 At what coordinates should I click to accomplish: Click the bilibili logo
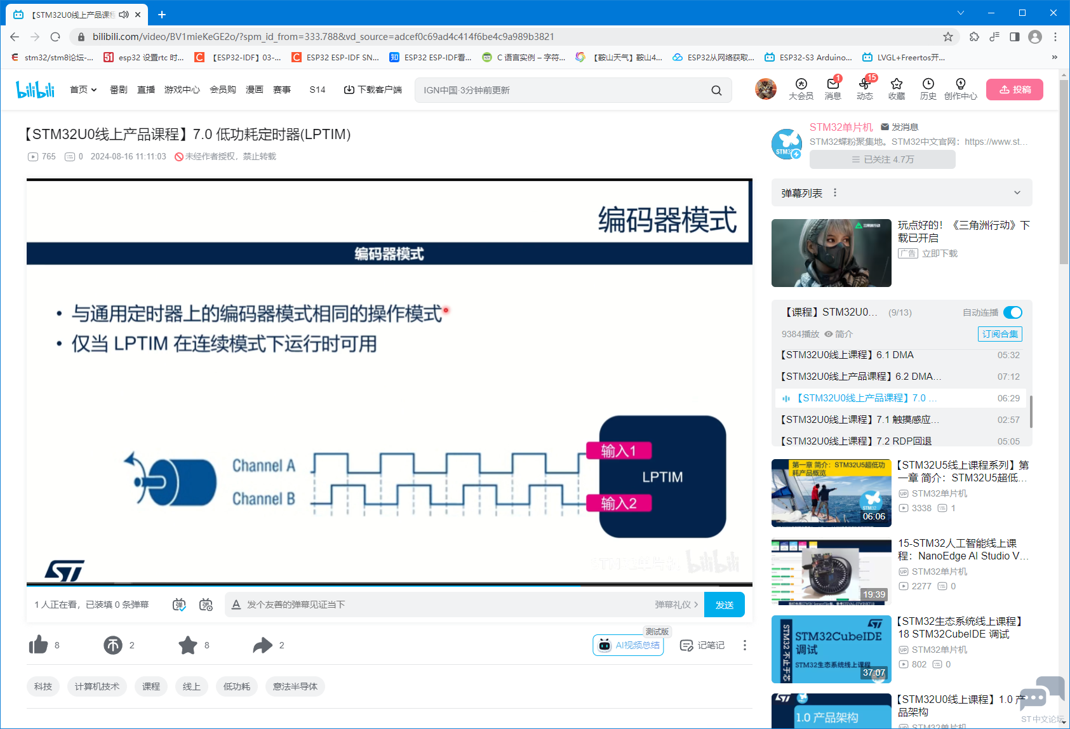[36, 90]
